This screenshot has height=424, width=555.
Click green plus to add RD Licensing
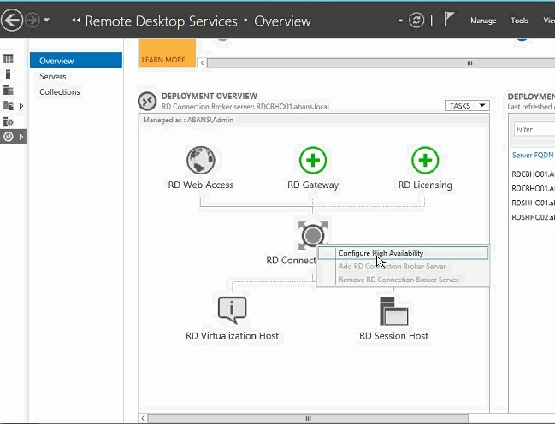tap(425, 160)
